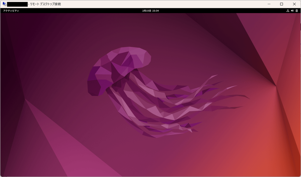The height and width of the screenshot is (177, 301).
Task: Click the Remote Desktop Connection title bar icon
Action: click(4, 4)
